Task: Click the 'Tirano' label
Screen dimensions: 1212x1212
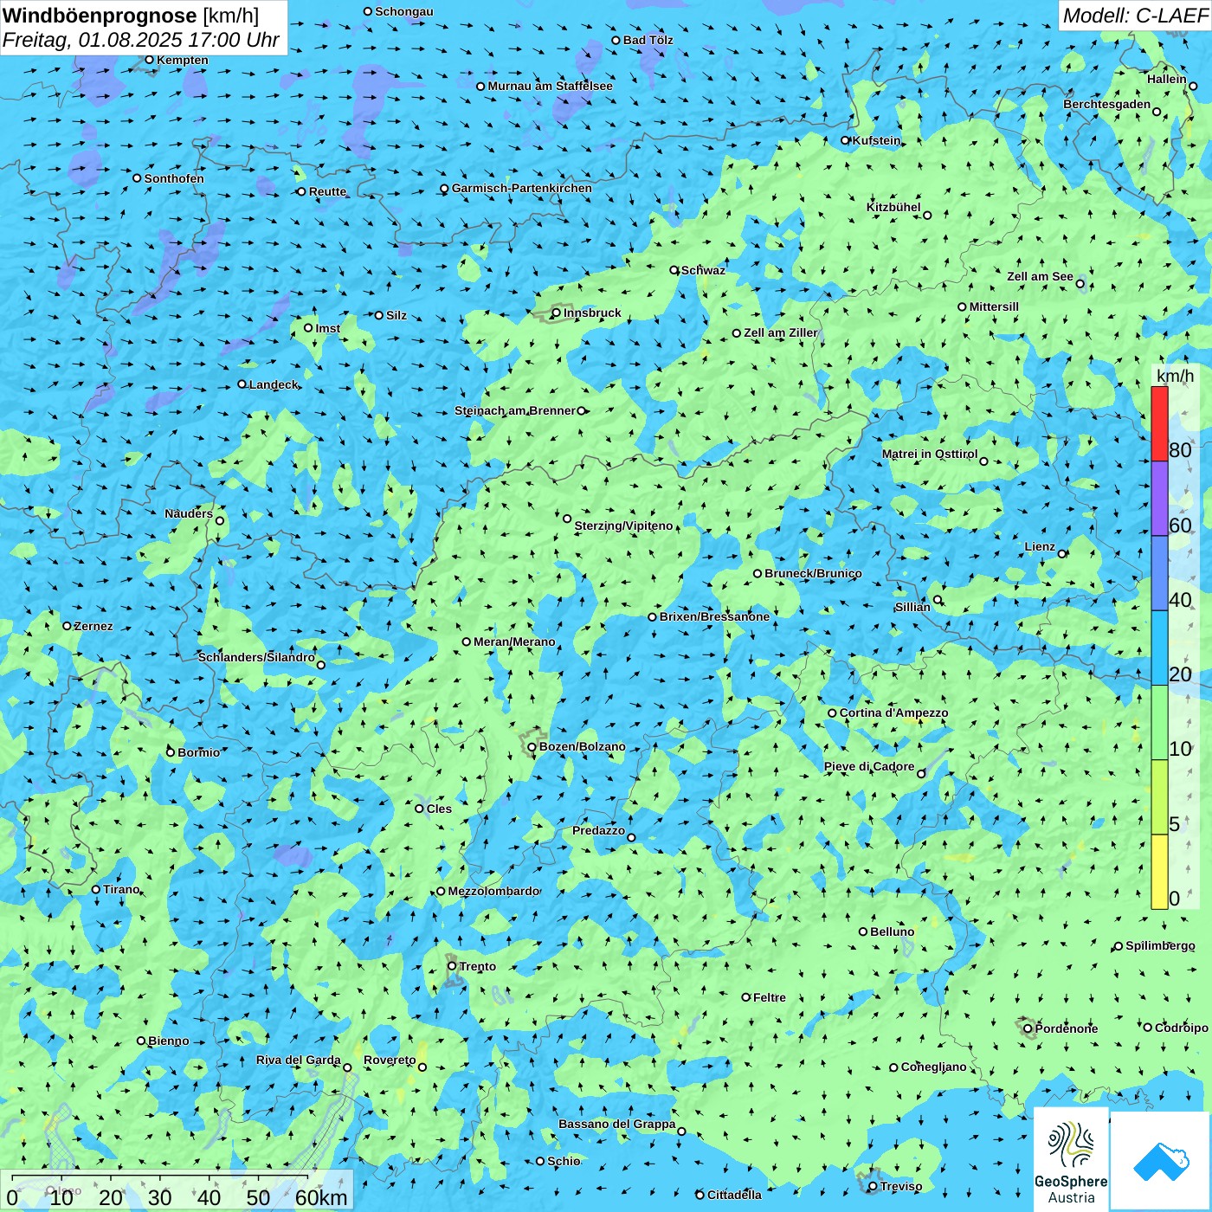Action: pos(121,889)
